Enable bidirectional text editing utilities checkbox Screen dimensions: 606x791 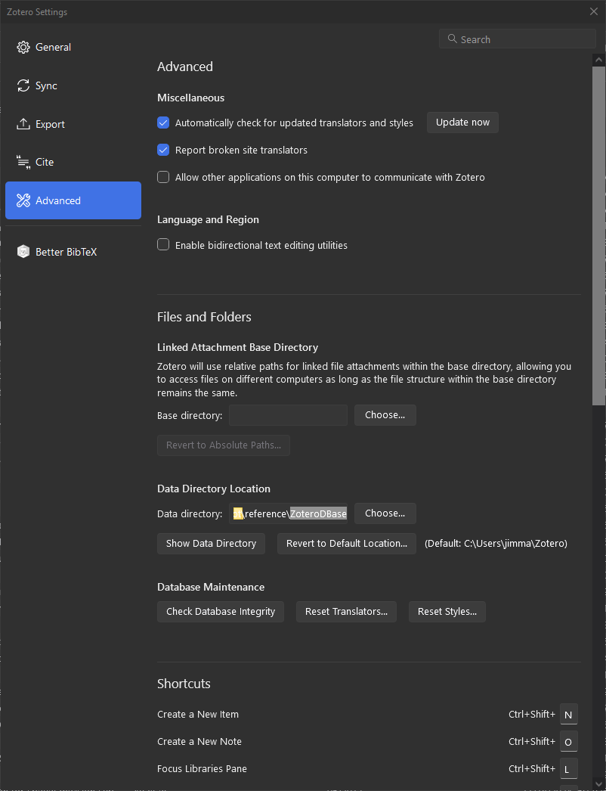coord(163,245)
